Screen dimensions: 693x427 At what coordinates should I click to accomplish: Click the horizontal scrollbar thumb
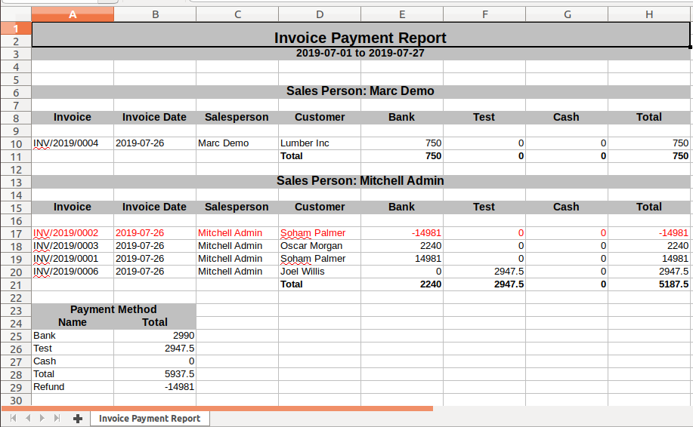[218, 408]
